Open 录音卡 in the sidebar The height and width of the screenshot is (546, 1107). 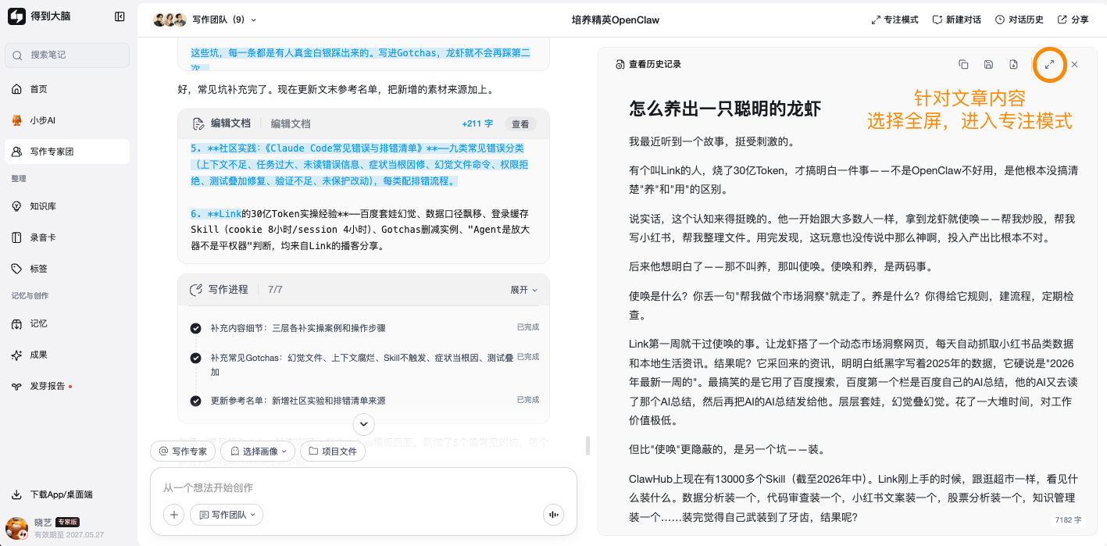[x=67, y=237]
